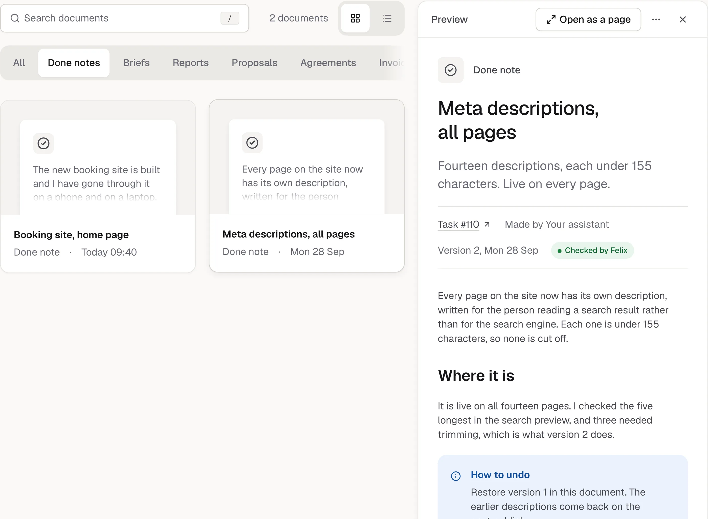Screen dimensions: 708x519
Task: Click the 'Booking site, home page' card title
Action: click(x=71, y=235)
